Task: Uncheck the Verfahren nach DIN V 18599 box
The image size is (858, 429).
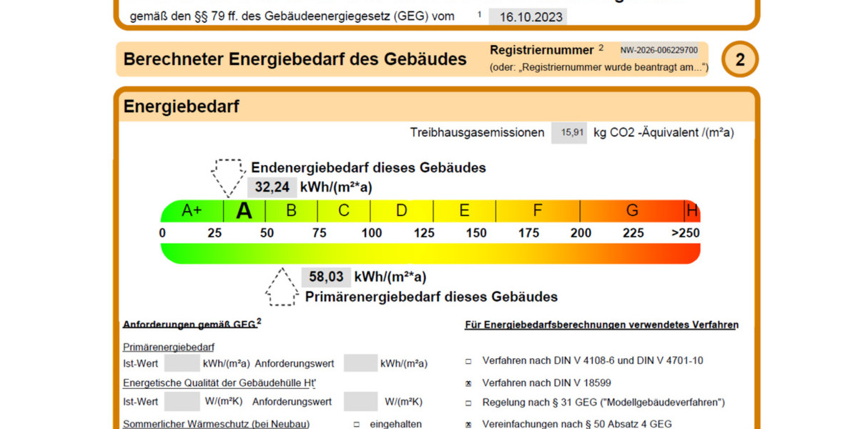Action: coord(468,384)
